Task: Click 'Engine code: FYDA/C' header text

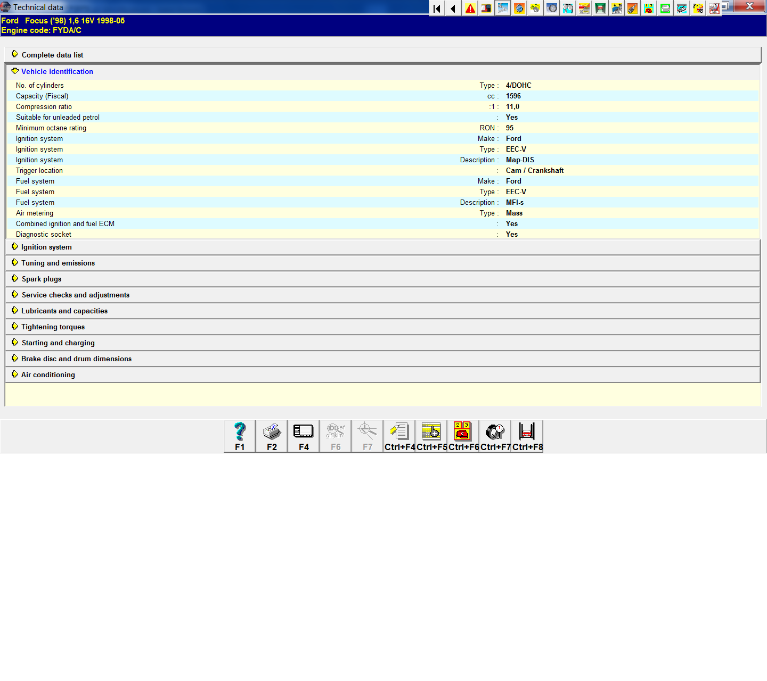Action: click(x=41, y=30)
